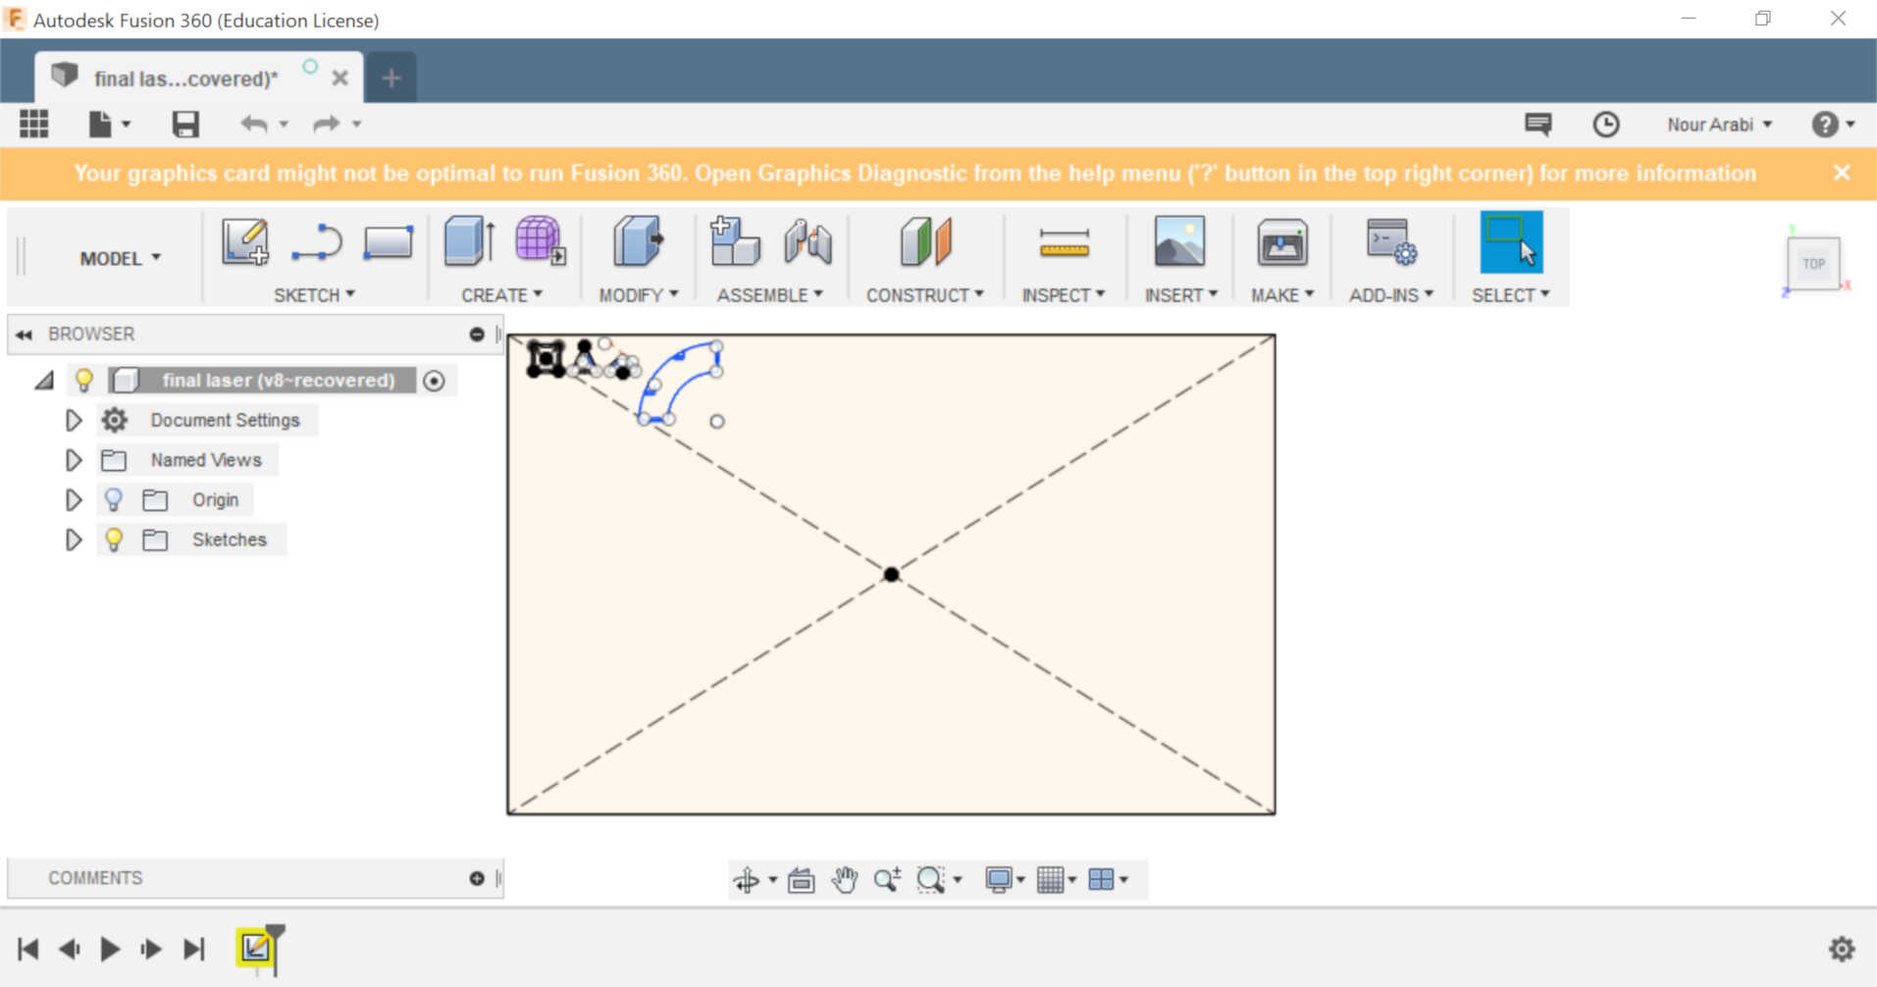1877x987 pixels.
Task: Select the sketch Rectangle tool icon
Action: point(389,241)
